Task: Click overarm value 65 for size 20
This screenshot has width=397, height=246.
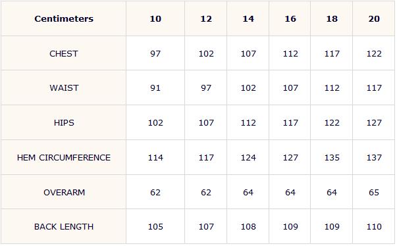Action: (x=374, y=193)
